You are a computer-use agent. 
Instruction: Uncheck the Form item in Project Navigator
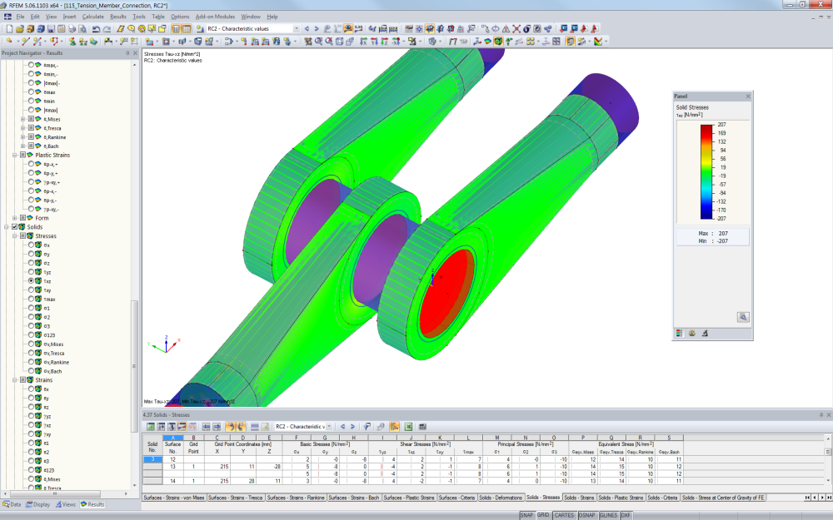(x=23, y=218)
